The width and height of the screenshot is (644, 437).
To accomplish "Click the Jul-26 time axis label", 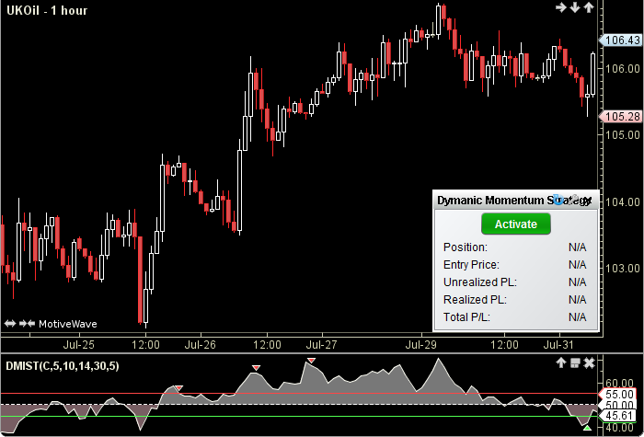I will pyautogui.click(x=200, y=345).
